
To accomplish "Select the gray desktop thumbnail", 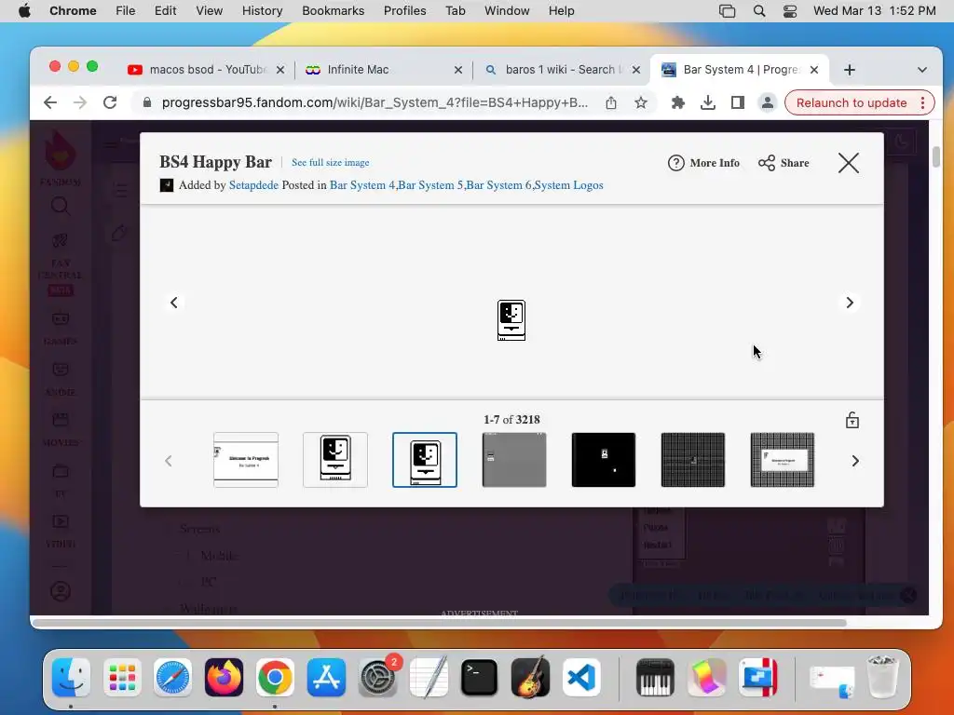I will (514, 460).
